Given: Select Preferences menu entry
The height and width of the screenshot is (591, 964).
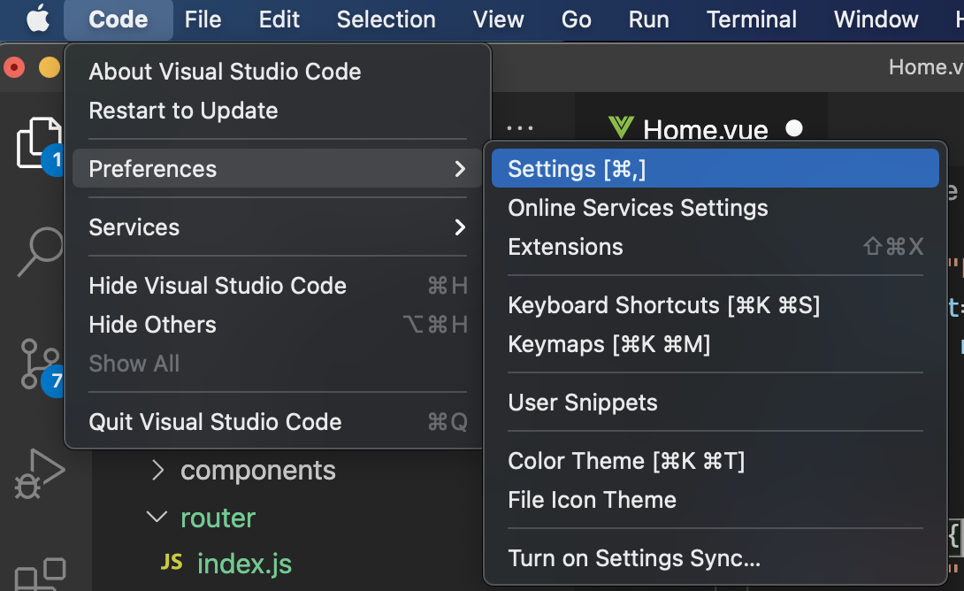Looking at the screenshot, I should pos(278,168).
